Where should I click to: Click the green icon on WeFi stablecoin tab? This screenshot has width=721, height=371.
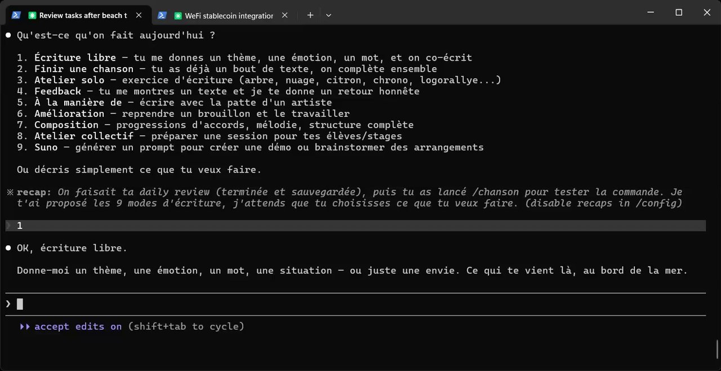point(178,16)
